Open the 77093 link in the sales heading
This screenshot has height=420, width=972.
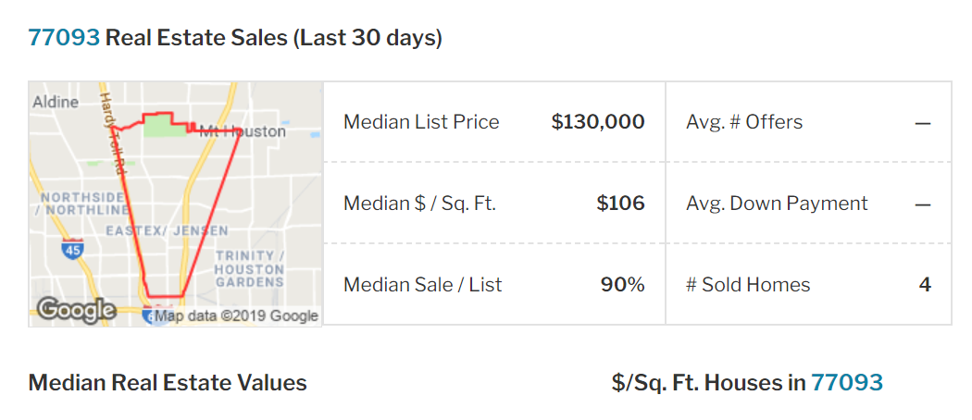pyautogui.click(x=64, y=38)
